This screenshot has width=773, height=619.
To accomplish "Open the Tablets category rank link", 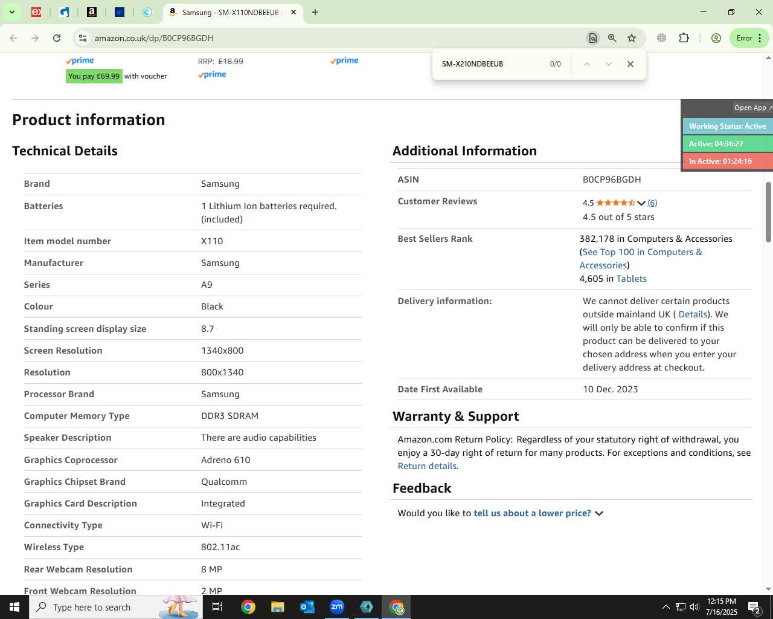I will [x=632, y=279].
